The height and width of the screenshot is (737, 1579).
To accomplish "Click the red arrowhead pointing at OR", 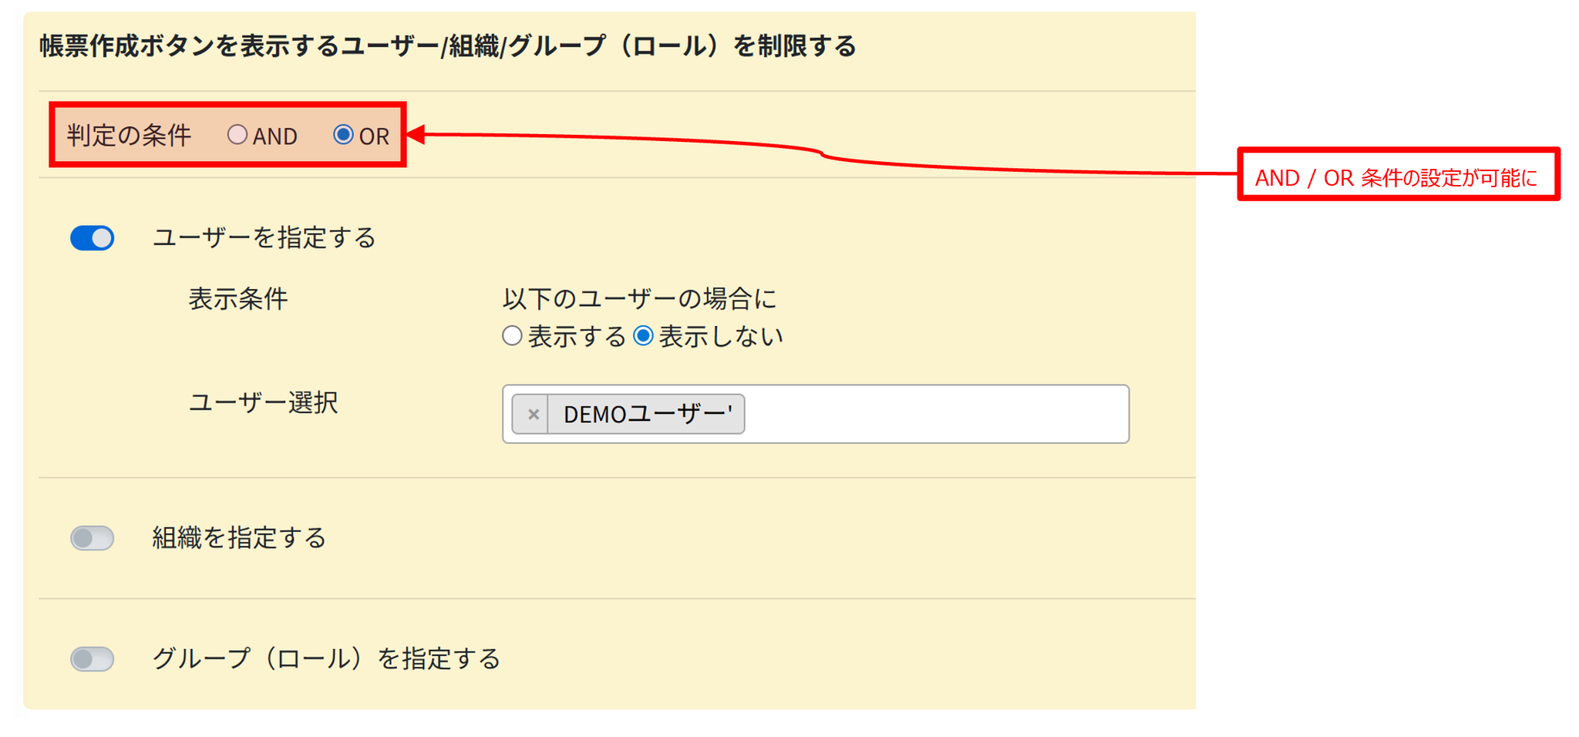I will point(416,135).
